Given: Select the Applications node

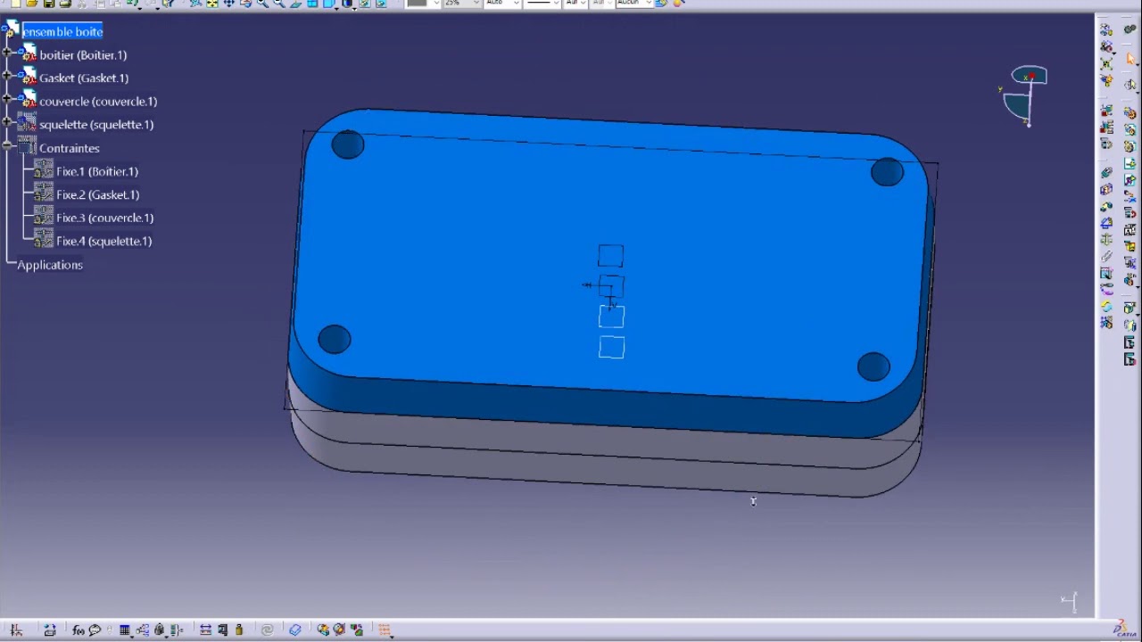Looking at the screenshot, I should tap(50, 265).
